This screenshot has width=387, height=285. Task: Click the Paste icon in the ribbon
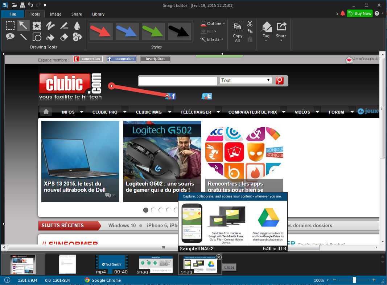250,39
